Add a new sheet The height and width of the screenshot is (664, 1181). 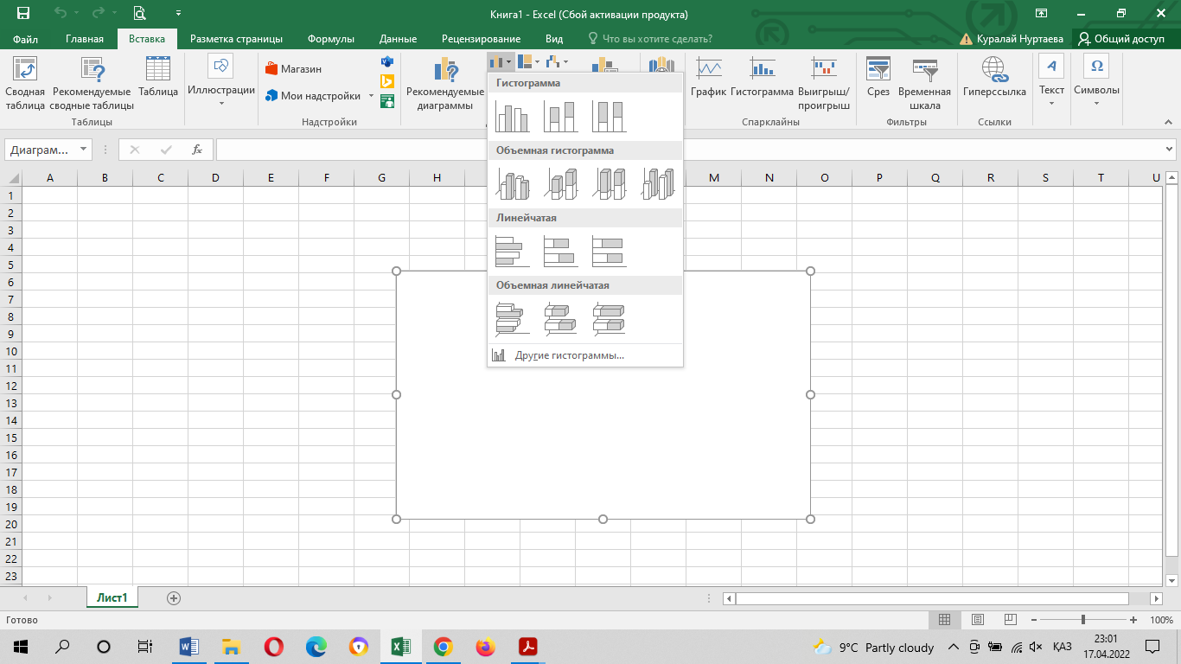(x=174, y=597)
